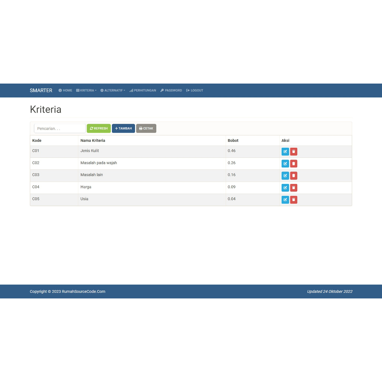Click the Kriteria page heading
Image resolution: width=382 pixels, height=382 pixels.
(x=46, y=109)
